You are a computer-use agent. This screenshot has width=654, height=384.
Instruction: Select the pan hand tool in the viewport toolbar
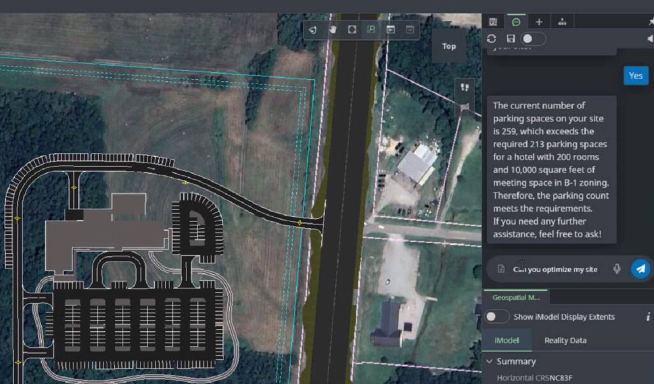pos(333,30)
